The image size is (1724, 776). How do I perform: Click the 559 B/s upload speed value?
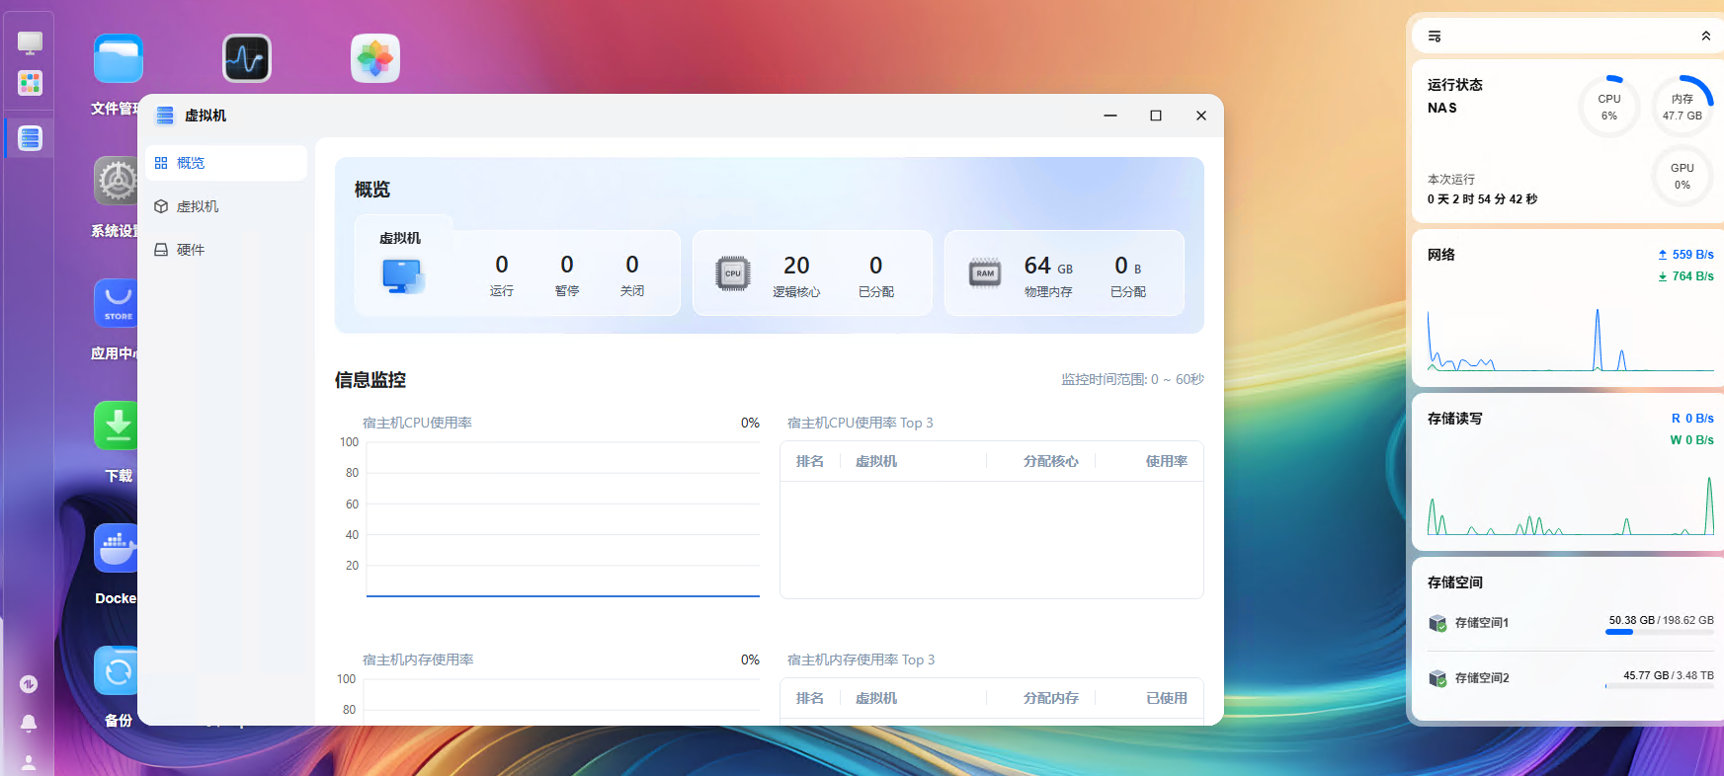point(1693,255)
